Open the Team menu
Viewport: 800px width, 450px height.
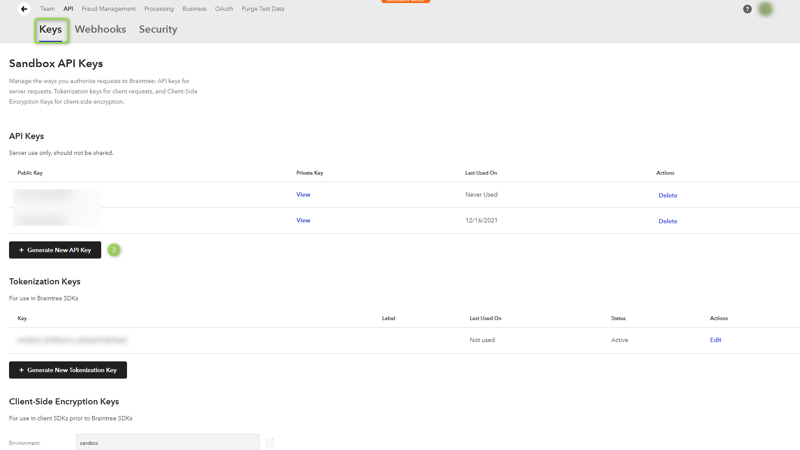47,9
